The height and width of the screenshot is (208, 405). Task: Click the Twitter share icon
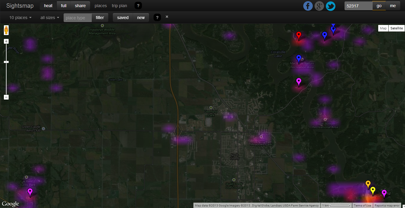coord(331,6)
